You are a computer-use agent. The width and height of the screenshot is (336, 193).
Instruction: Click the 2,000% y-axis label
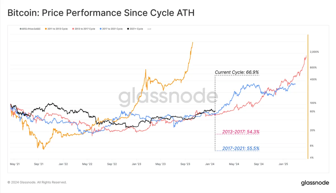click(x=314, y=52)
